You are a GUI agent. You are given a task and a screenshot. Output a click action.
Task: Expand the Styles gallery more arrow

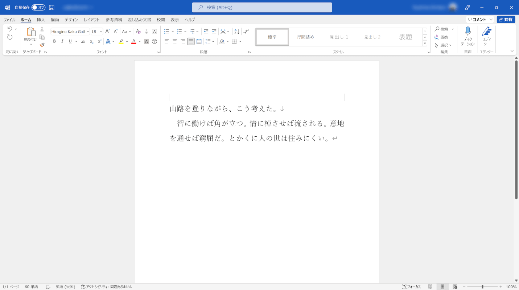pyautogui.click(x=425, y=43)
